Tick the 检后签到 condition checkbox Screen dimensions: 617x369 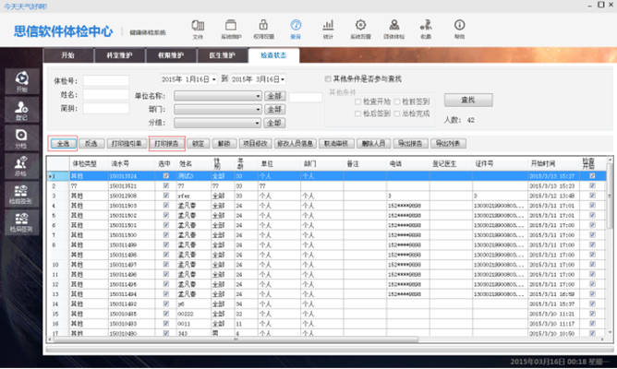(x=357, y=113)
